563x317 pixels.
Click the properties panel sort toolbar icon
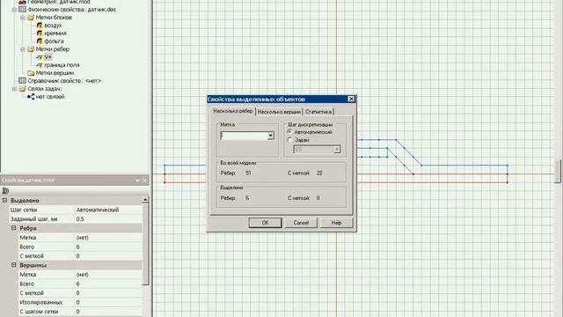coord(5,191)
